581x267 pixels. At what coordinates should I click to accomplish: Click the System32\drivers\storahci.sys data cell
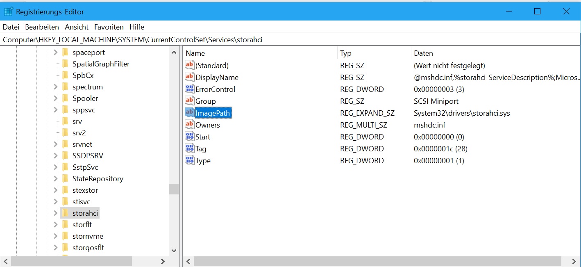click(x=462, y=113)
